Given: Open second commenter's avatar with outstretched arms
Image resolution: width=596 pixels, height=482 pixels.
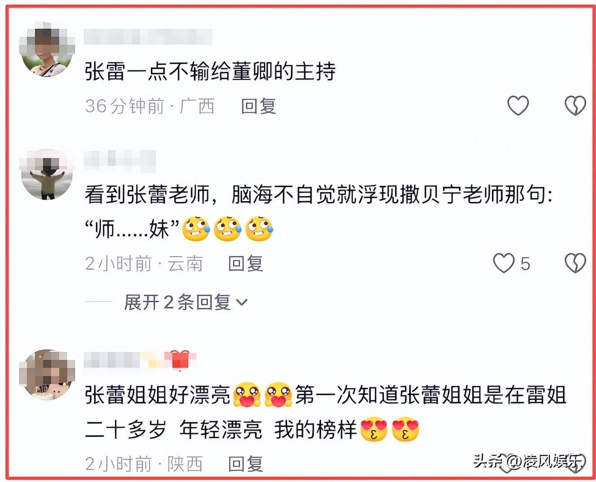Looking at the screenshot, I should point(47,175).
